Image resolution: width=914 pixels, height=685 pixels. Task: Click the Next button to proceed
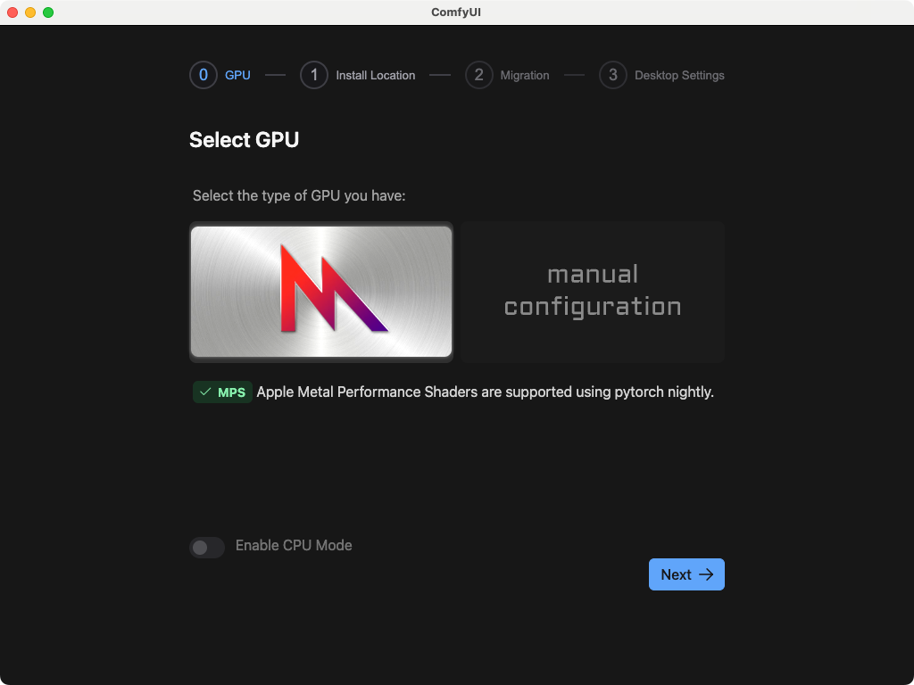685,574
